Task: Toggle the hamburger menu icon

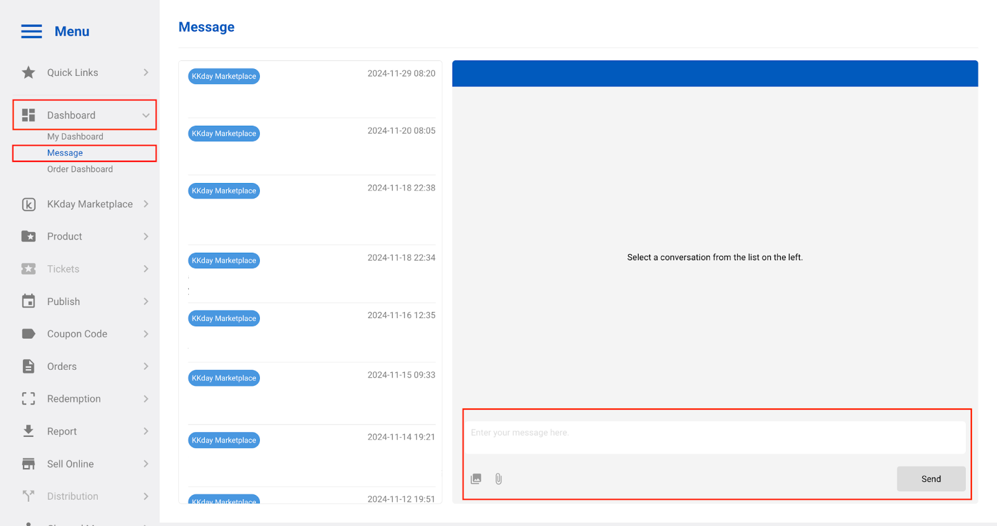Action: tap(31, 31)
